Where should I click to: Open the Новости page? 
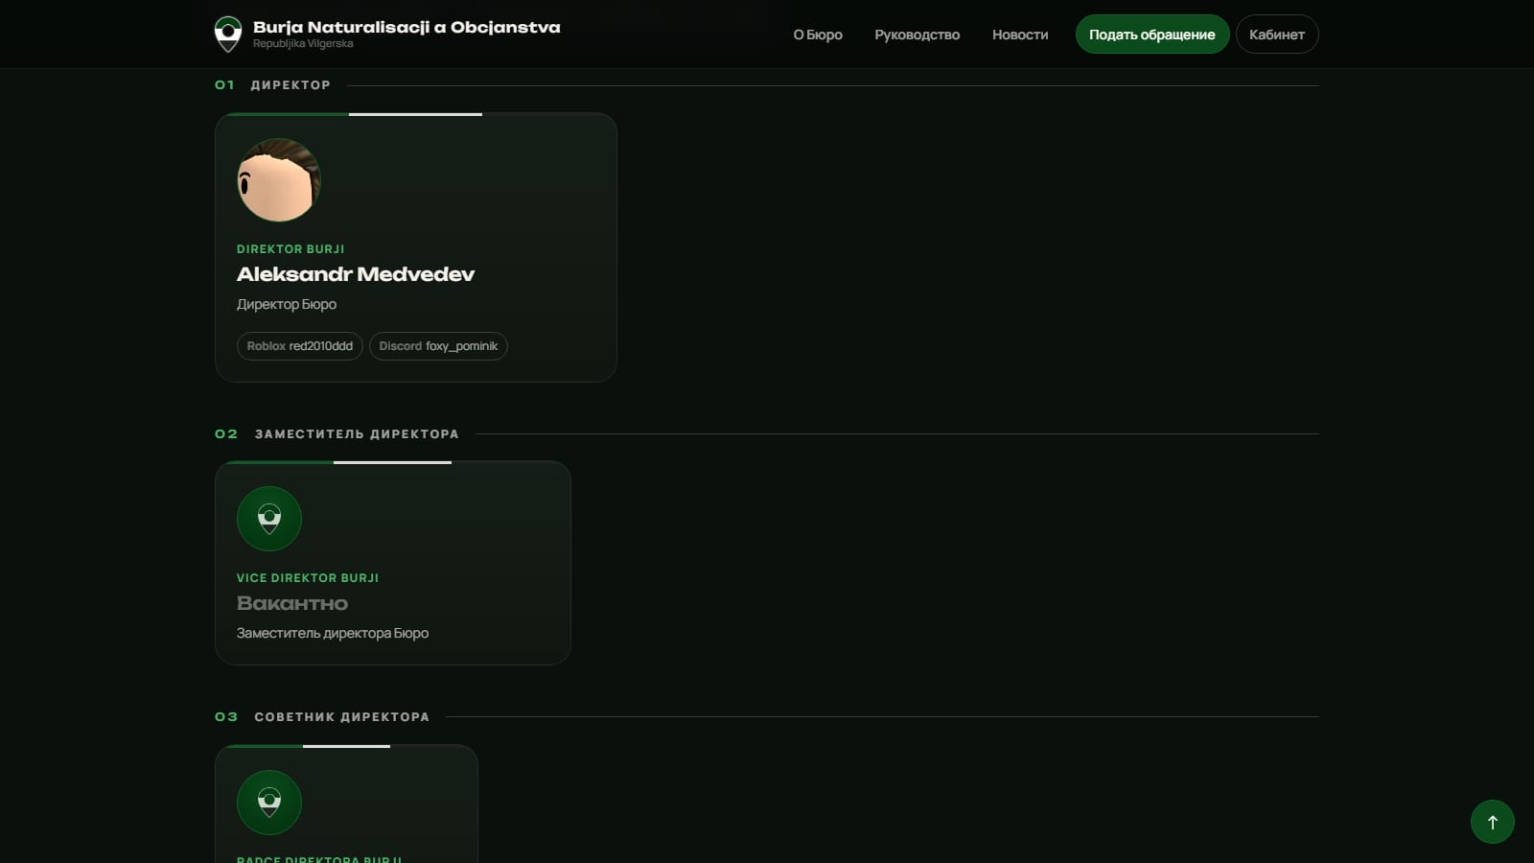(1020, 35)
